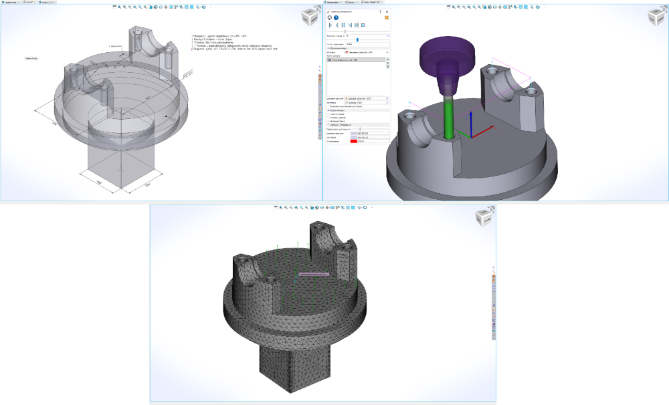Jump to the end of the simulation
The width and height of the screenshot is (669, 405).
coord(357,25)
